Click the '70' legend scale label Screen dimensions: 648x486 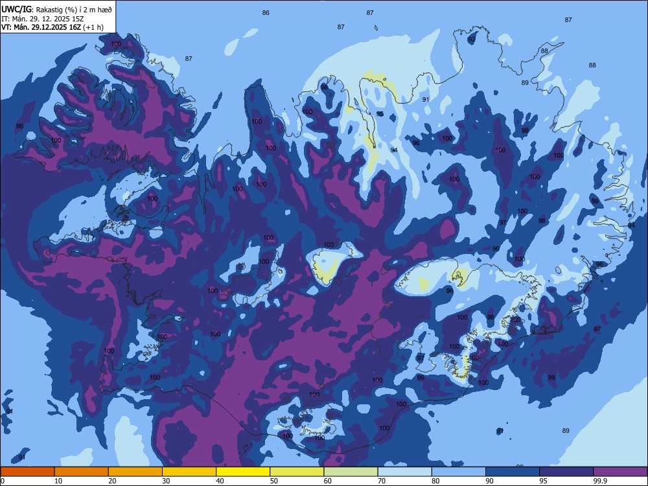pyautogui.click(x=382, y=481)
